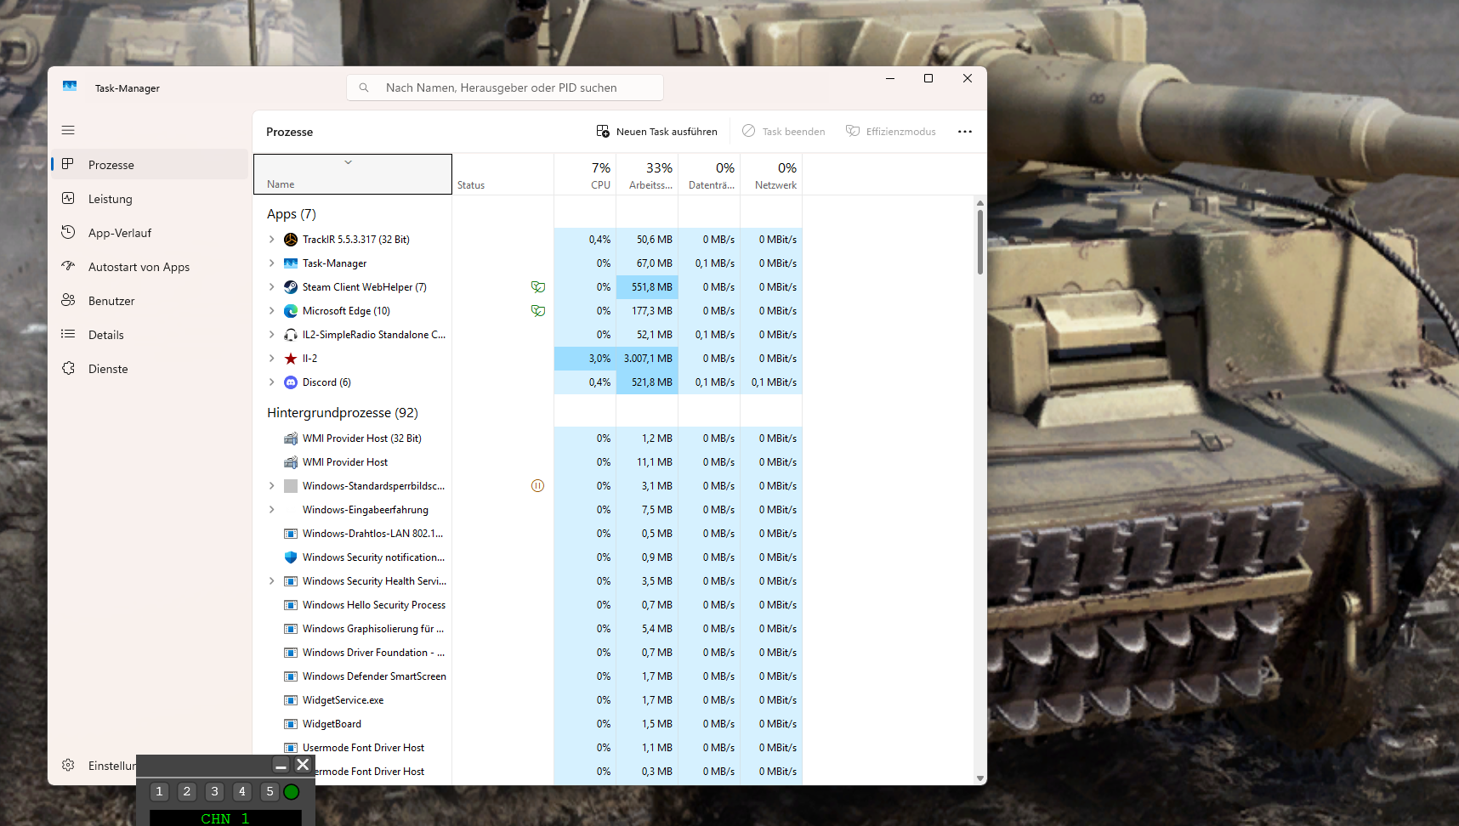The width and height of the screenshot is (1459, 826).
Task: Open the Leistung tab in sidebar
Action: tap(111, 199)
